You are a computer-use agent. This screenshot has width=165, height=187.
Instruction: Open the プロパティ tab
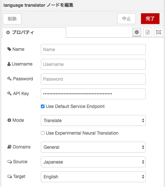[34, 32]
